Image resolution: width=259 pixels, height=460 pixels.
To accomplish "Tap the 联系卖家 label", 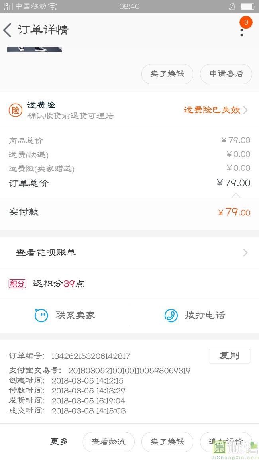I will point(75,315).
